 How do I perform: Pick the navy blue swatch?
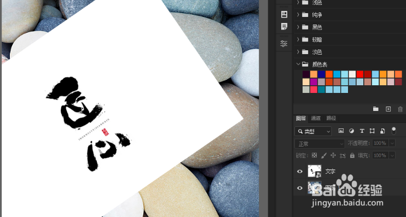(321, 74)
